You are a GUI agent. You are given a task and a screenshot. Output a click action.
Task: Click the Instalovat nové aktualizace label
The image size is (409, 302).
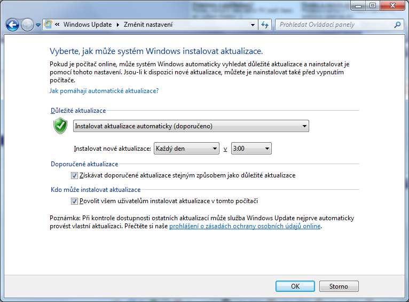coord(113,149)
